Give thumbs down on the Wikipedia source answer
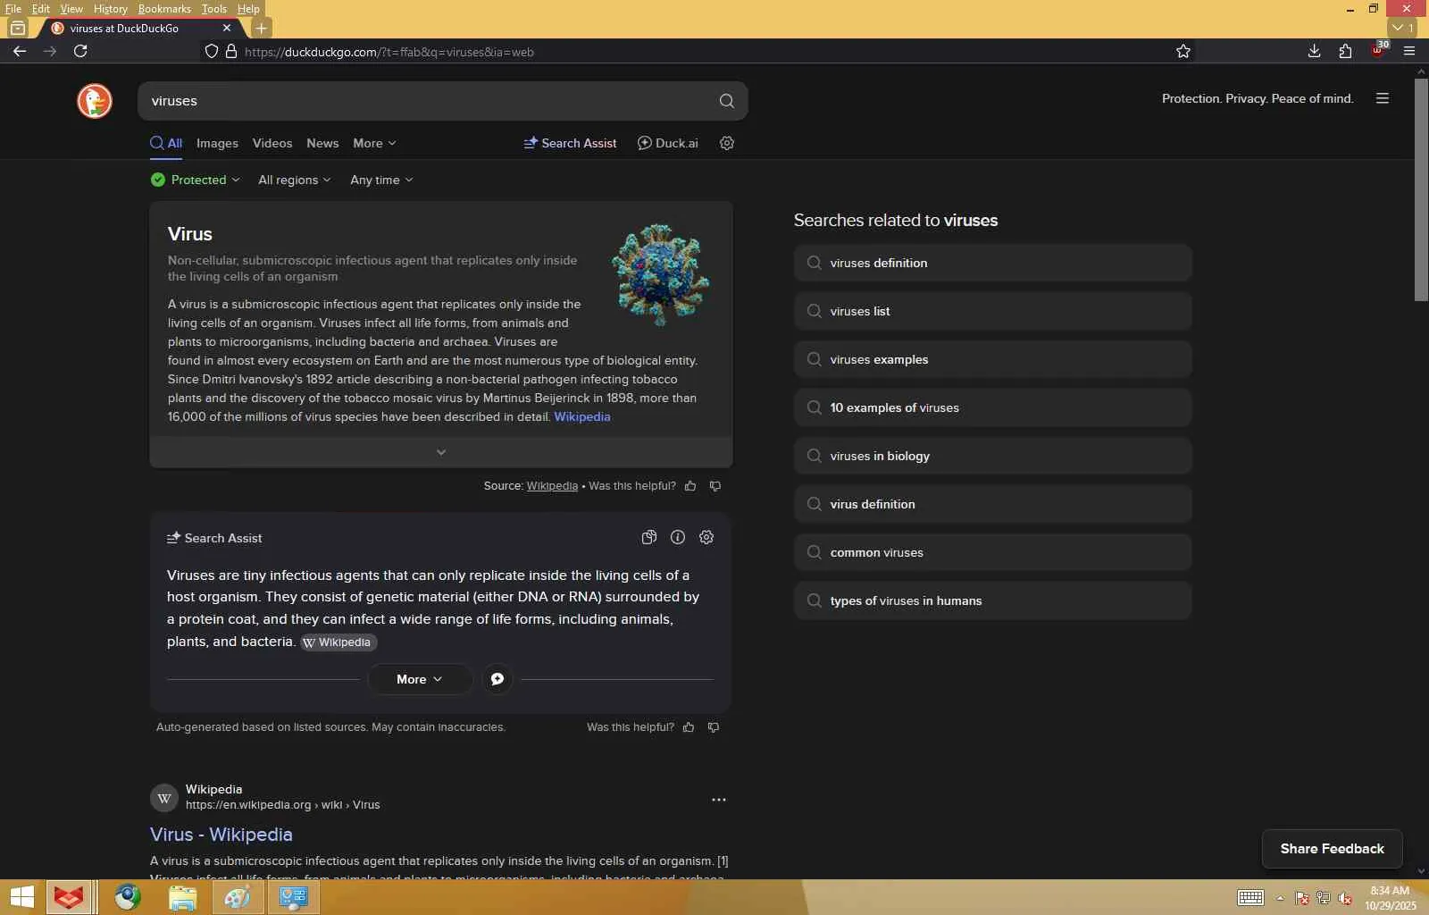1429x915 pixels. point(715,486)
